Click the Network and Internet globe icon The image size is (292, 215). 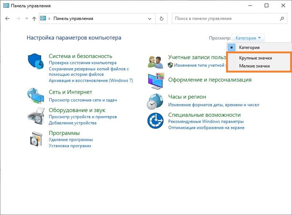[36, 95]
